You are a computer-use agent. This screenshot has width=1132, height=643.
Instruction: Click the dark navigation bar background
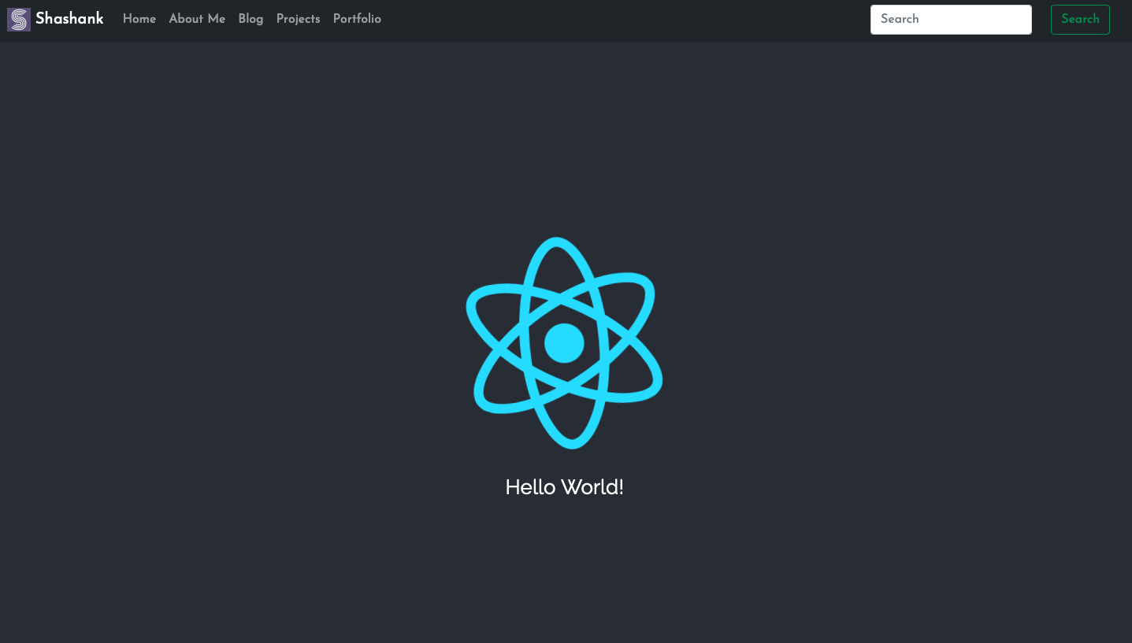coord(551,19)
